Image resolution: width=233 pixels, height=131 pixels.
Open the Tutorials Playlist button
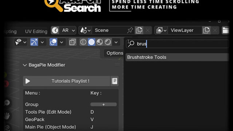(x=66, y=81)
